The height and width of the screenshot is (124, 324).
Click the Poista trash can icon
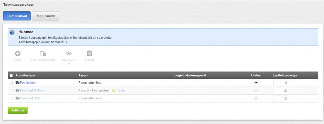pos(90,53)
